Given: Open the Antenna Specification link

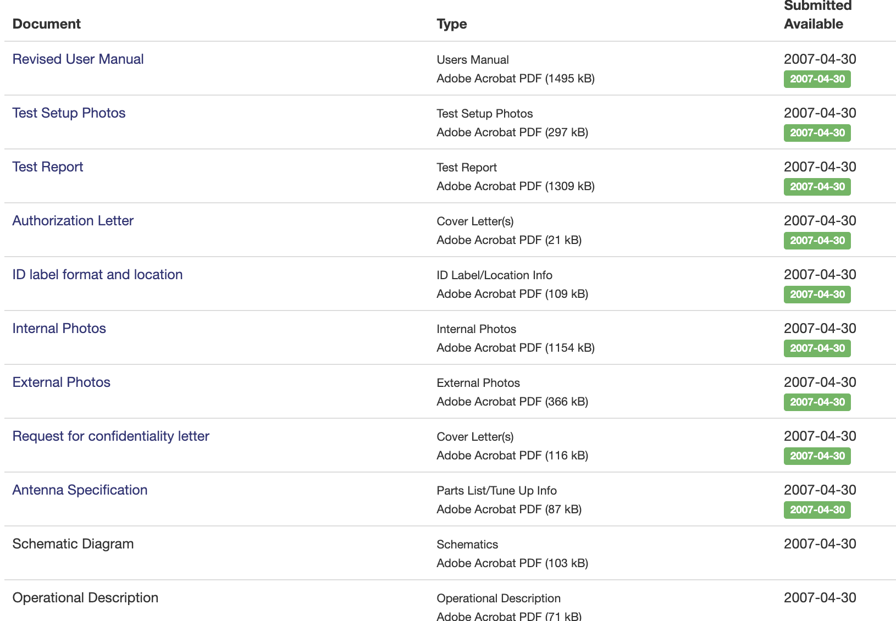Looking at the screenshot, I should pos(80,490).
